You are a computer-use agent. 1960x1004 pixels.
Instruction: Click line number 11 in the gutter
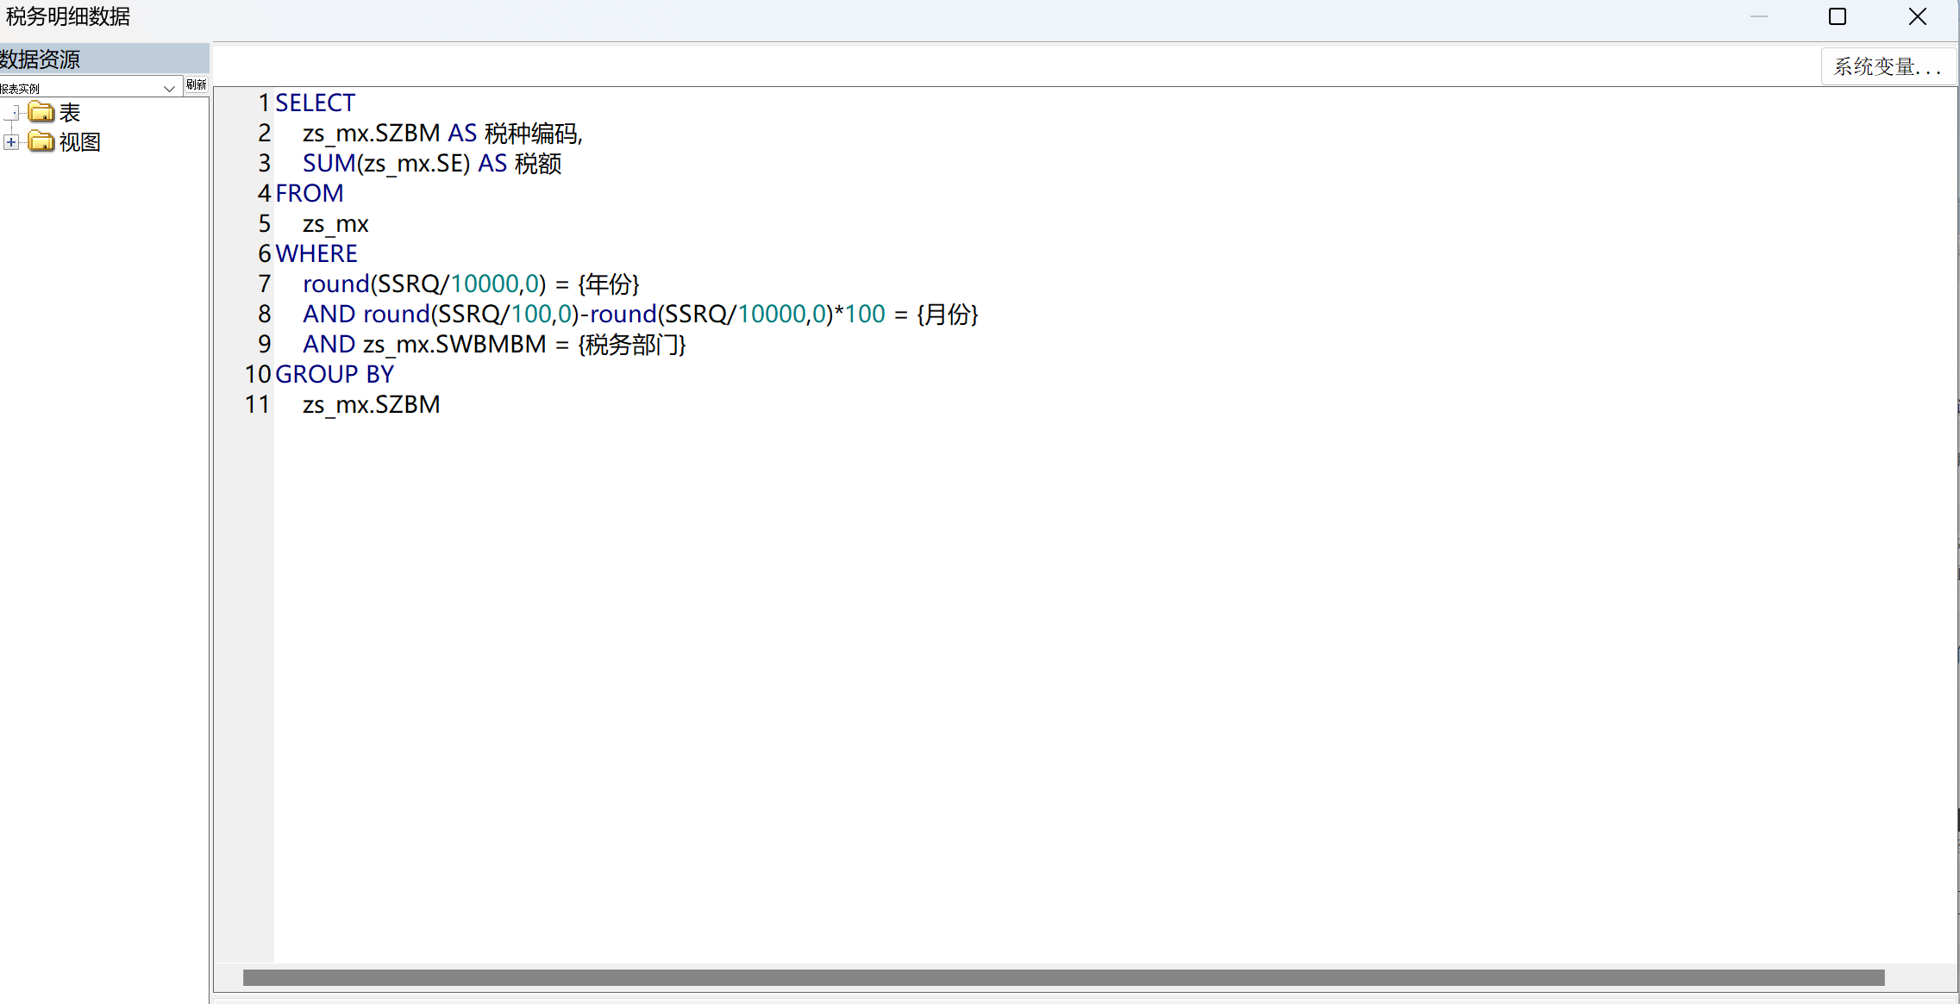(x=257, y=404)
